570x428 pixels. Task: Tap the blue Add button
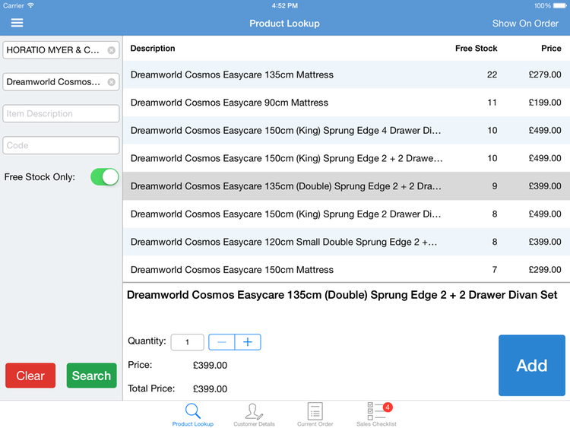click(532, 366)
